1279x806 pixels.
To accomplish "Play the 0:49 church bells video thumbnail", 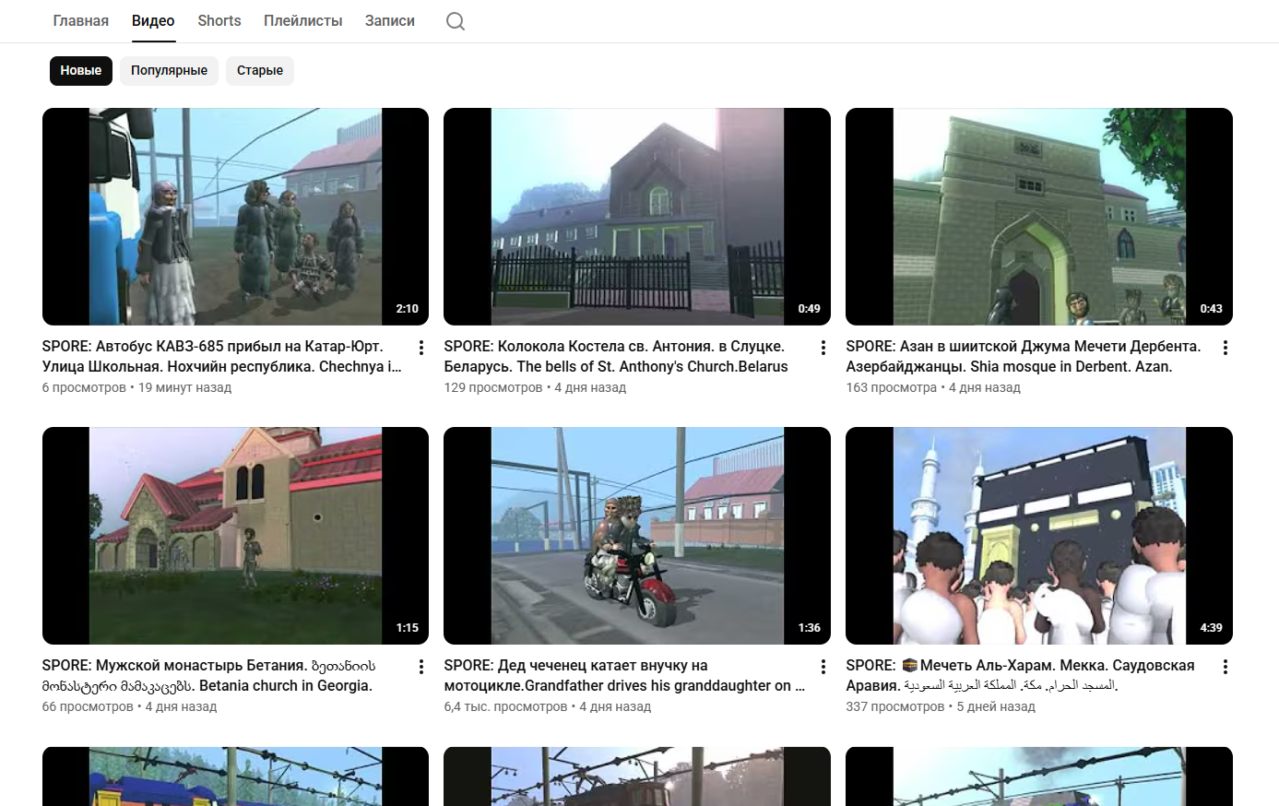I will click(x=637, y=217).
